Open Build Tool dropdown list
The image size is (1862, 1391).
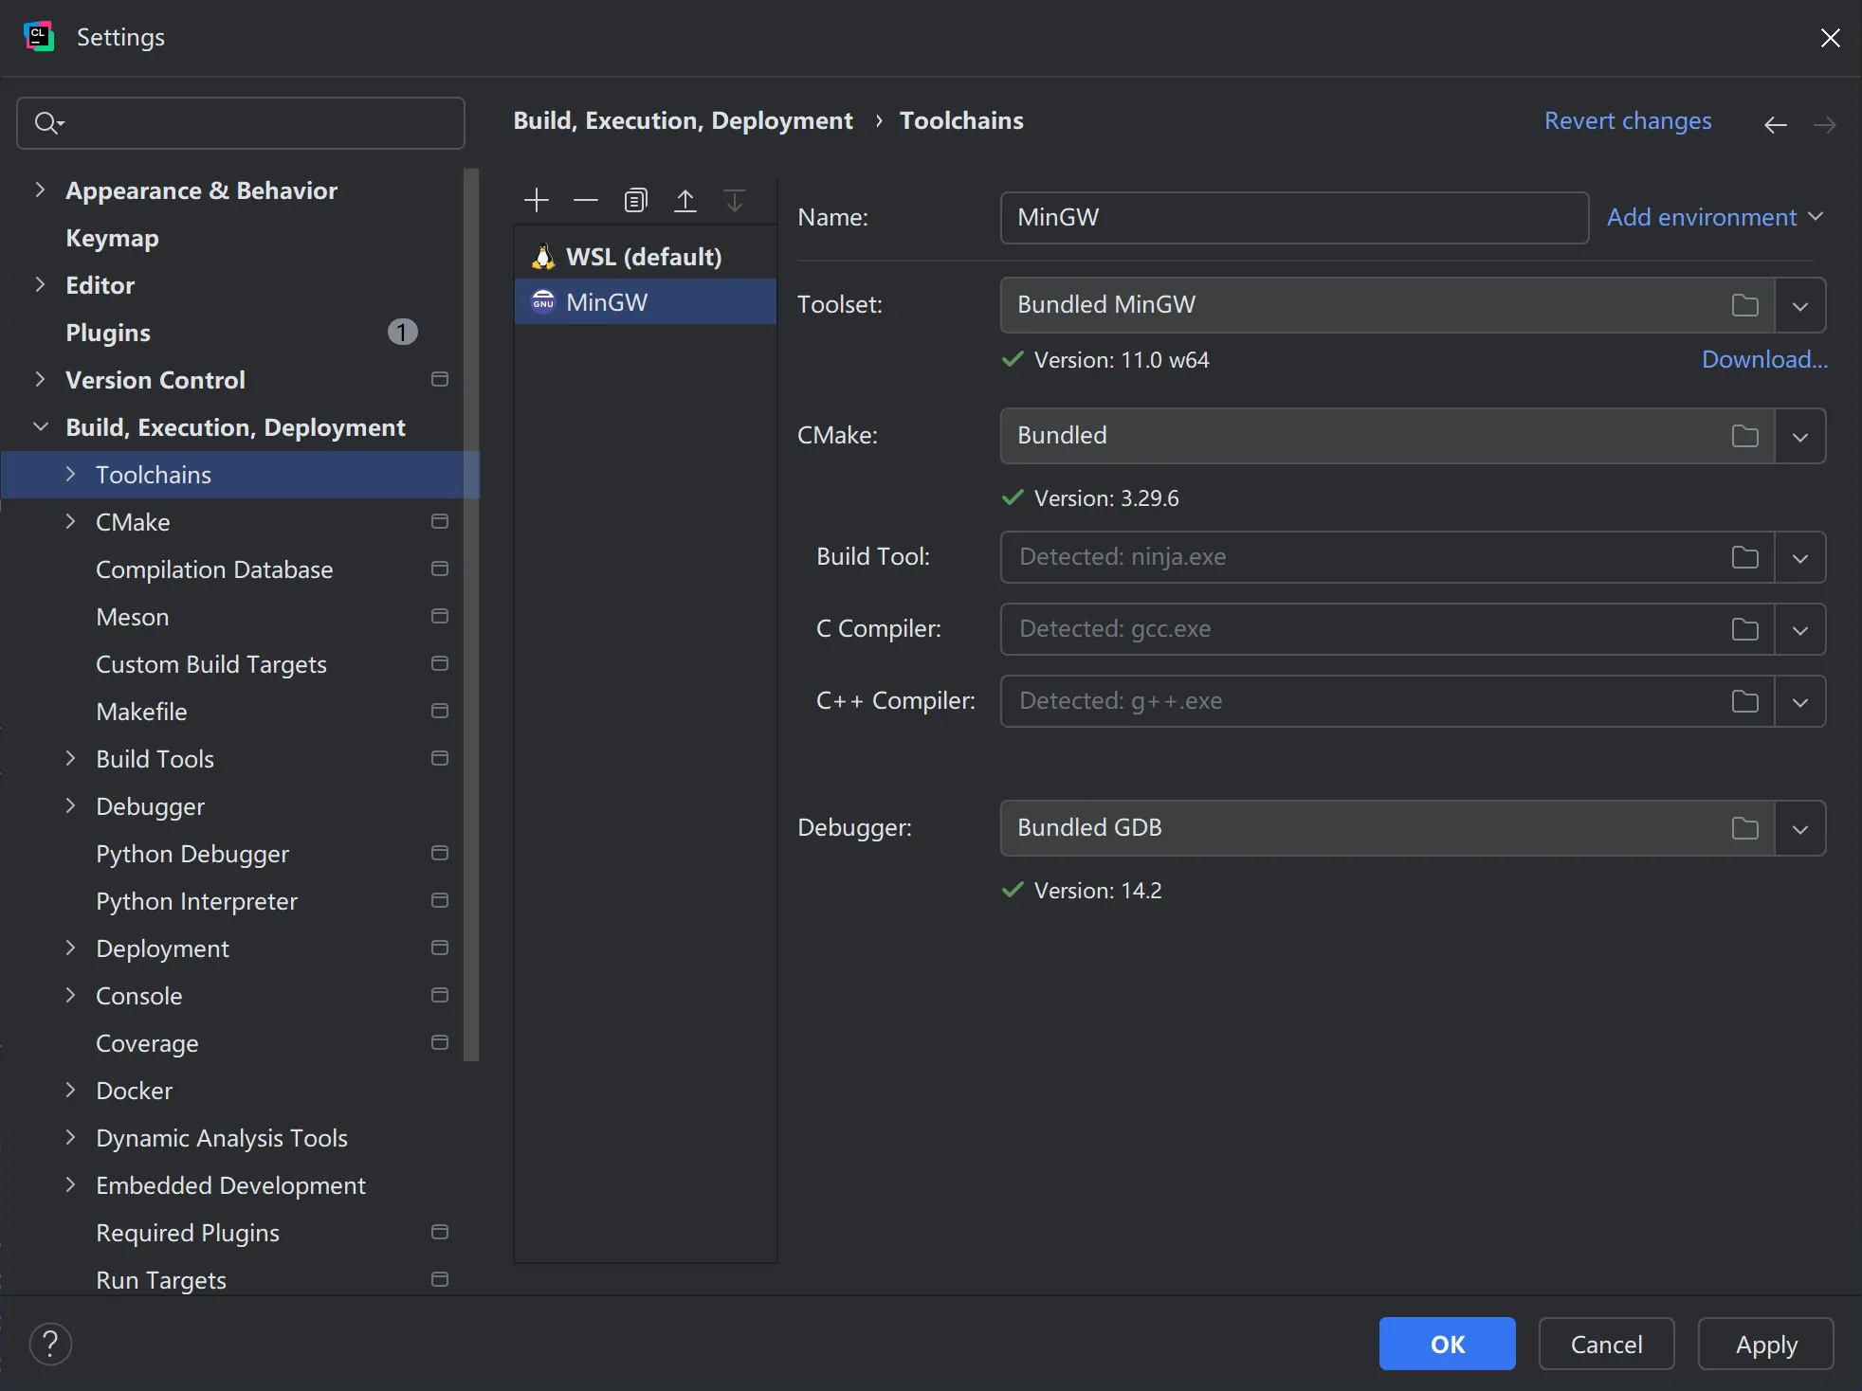(x=1800, y=557)
